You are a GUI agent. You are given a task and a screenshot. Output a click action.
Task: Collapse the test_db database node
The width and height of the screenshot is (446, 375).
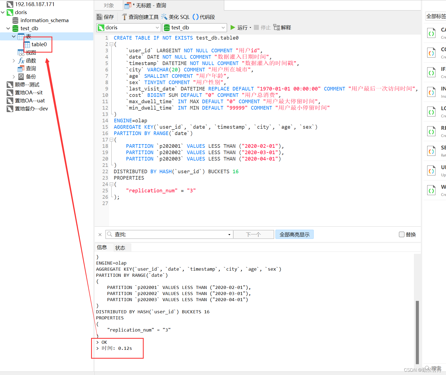coord(8,28)
